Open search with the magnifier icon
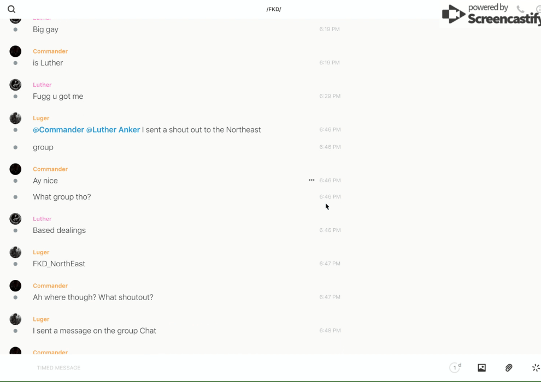The height and width of the screenshot is (382, 541). tap(11, 9)
